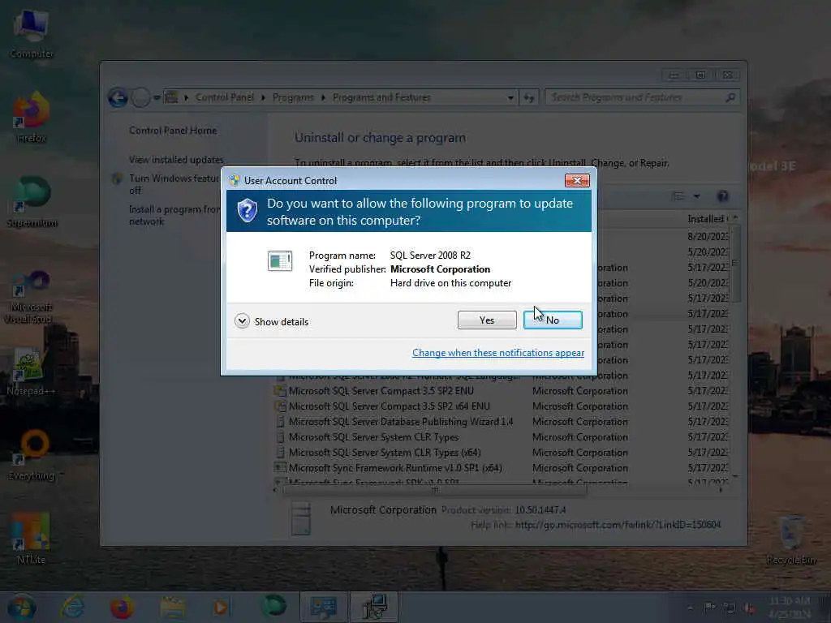Click the go.microsoft.com help link
Image resolution: width=831 pixels, height=623 pixels.
(x=618, y=525)
